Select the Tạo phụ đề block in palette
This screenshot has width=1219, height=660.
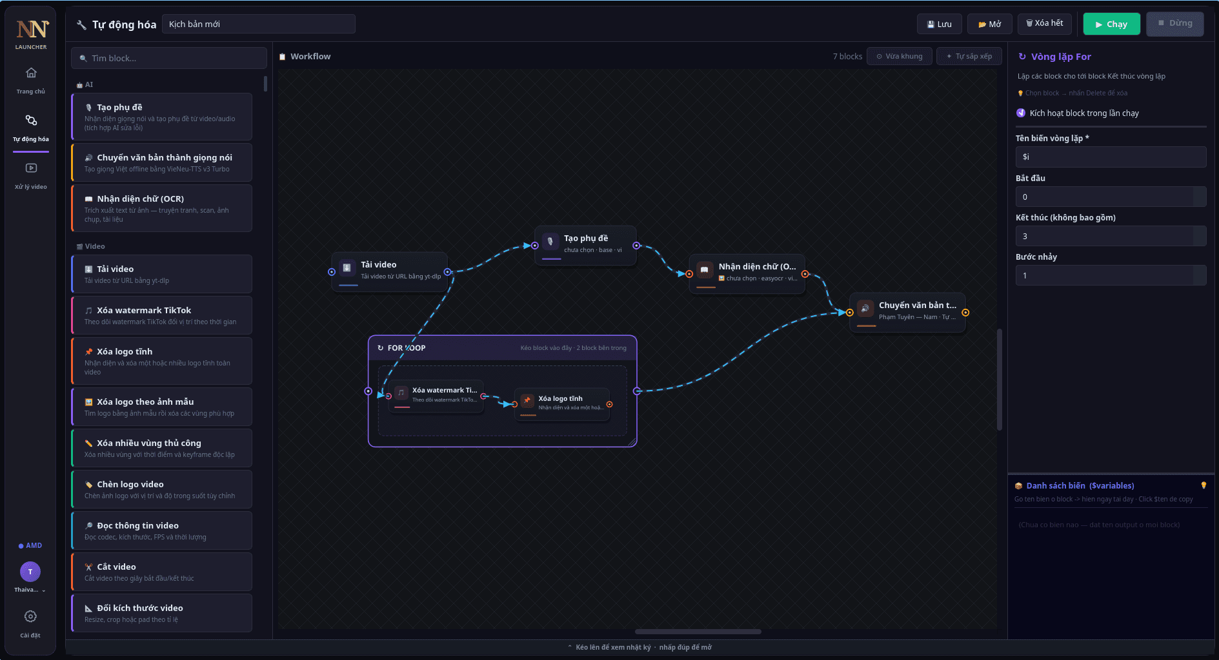[x=161, y=117]
